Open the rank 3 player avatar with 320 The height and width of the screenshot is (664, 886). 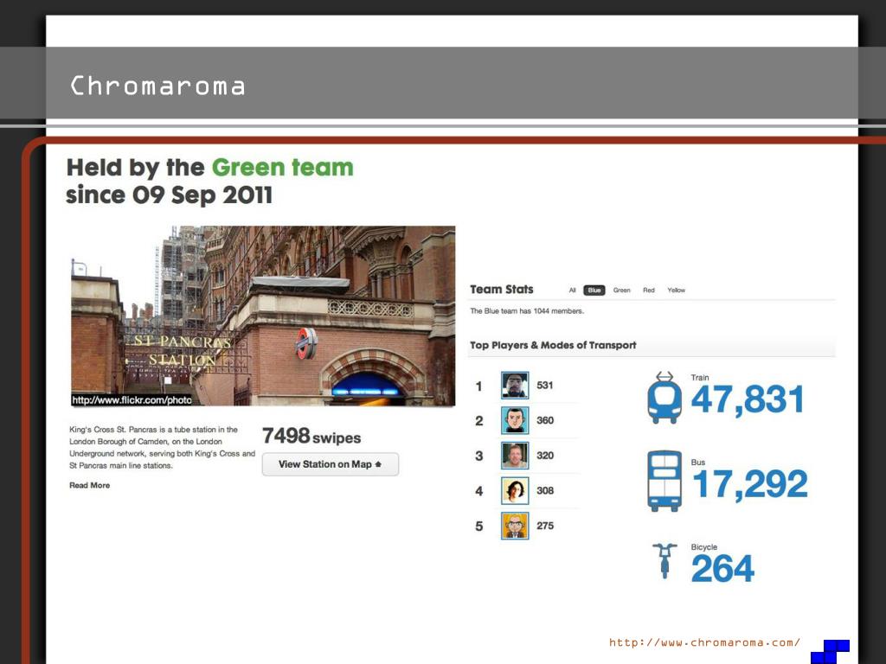tap(515, 456)
